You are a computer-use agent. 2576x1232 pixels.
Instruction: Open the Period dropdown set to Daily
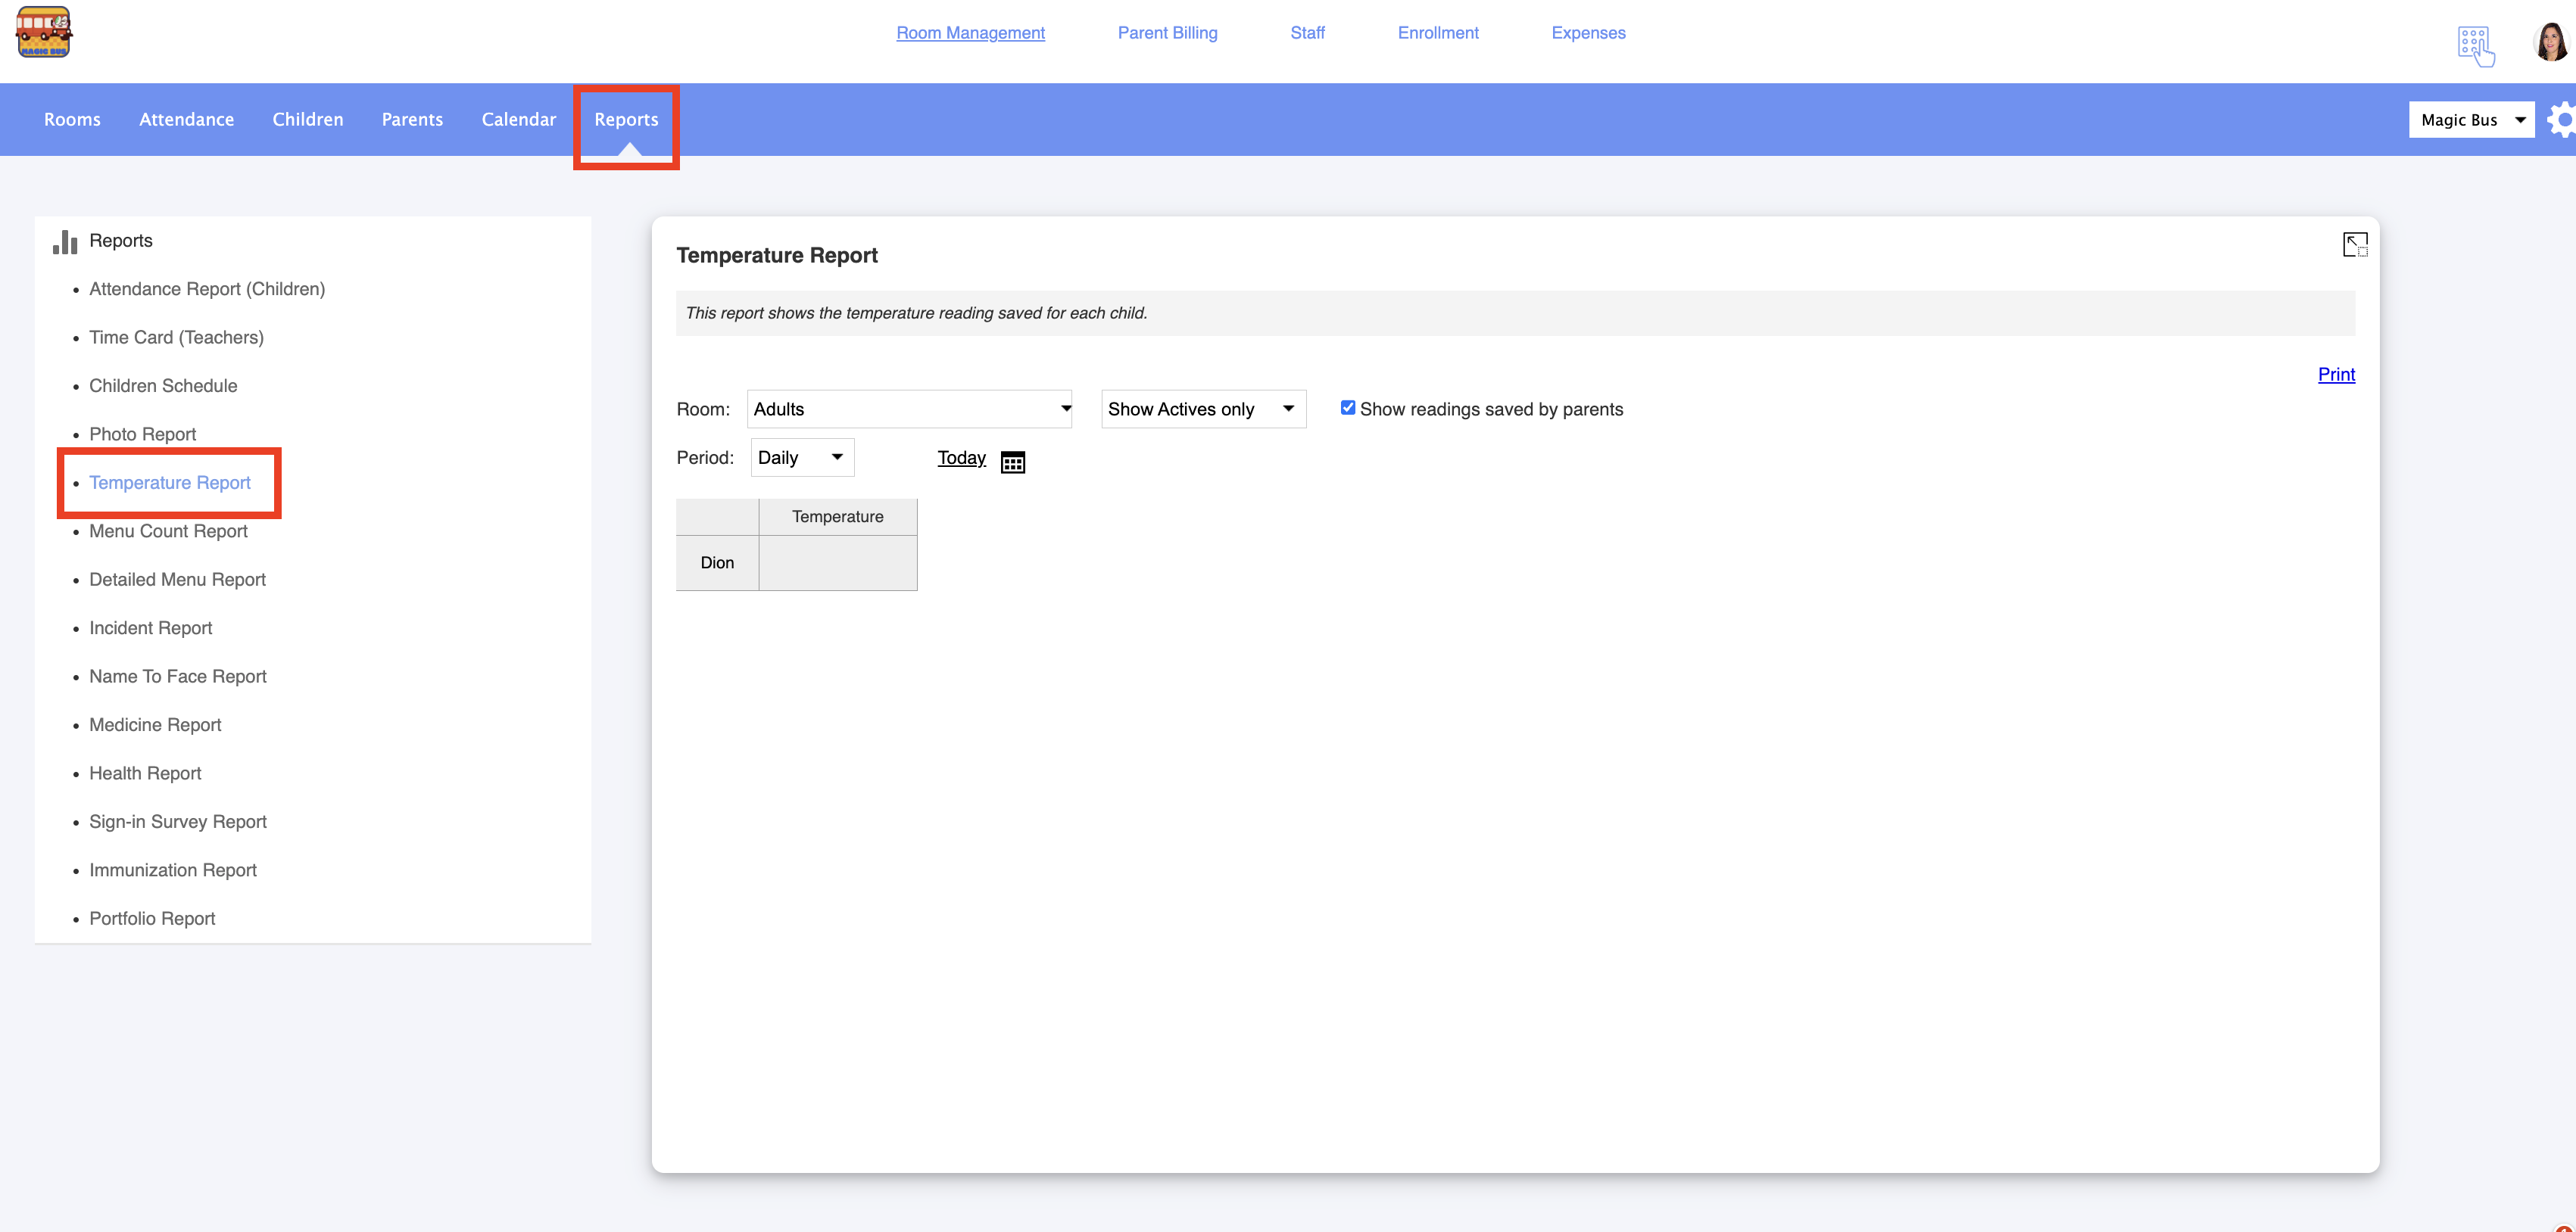click(x=801, y=458)
